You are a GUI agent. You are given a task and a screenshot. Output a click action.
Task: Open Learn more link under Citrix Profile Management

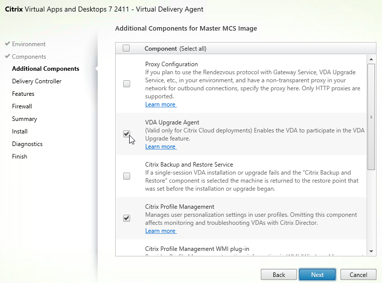pyautogui.click(x=161, y=231)
